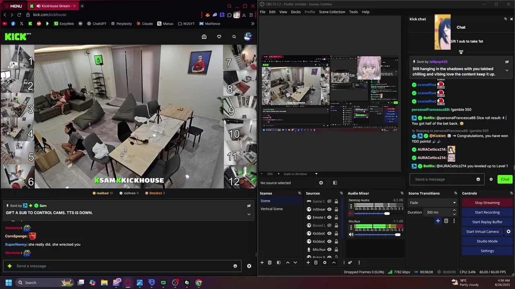Send message with green Chat button

coord(505,179)
